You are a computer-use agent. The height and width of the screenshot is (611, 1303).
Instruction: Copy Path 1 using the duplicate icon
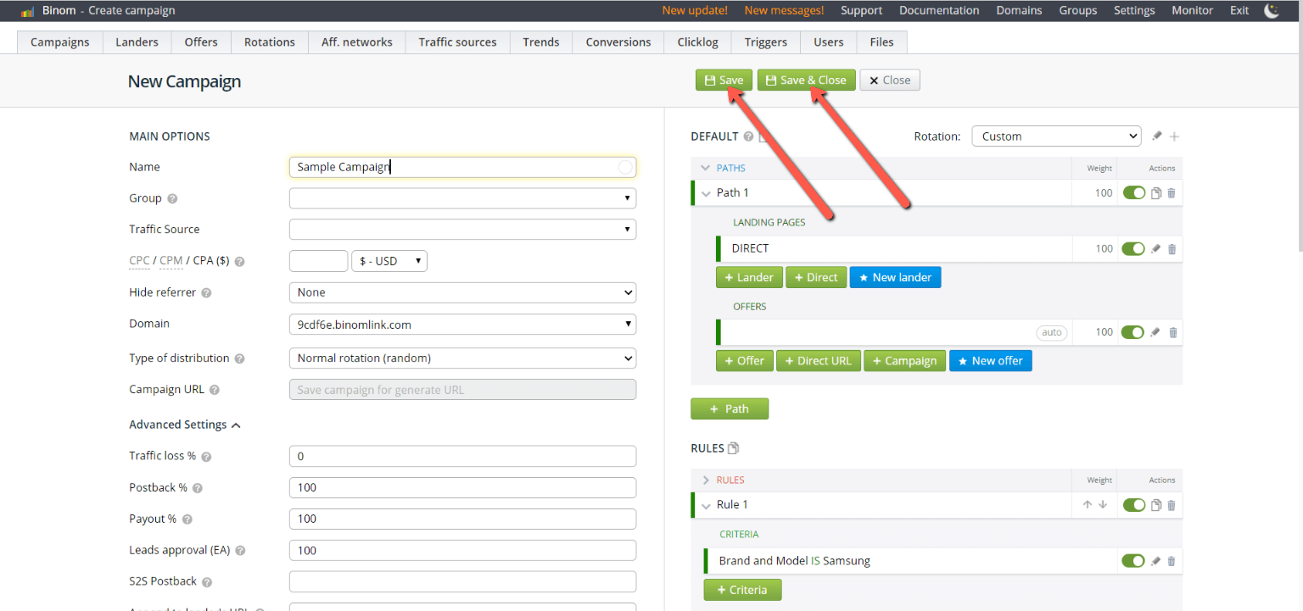[x=1155, y=193]
